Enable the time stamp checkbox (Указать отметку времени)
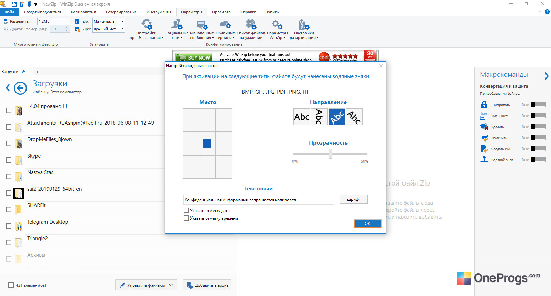 [186, 218]
